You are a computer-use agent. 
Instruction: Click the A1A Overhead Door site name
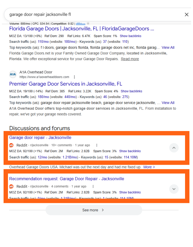36,72
